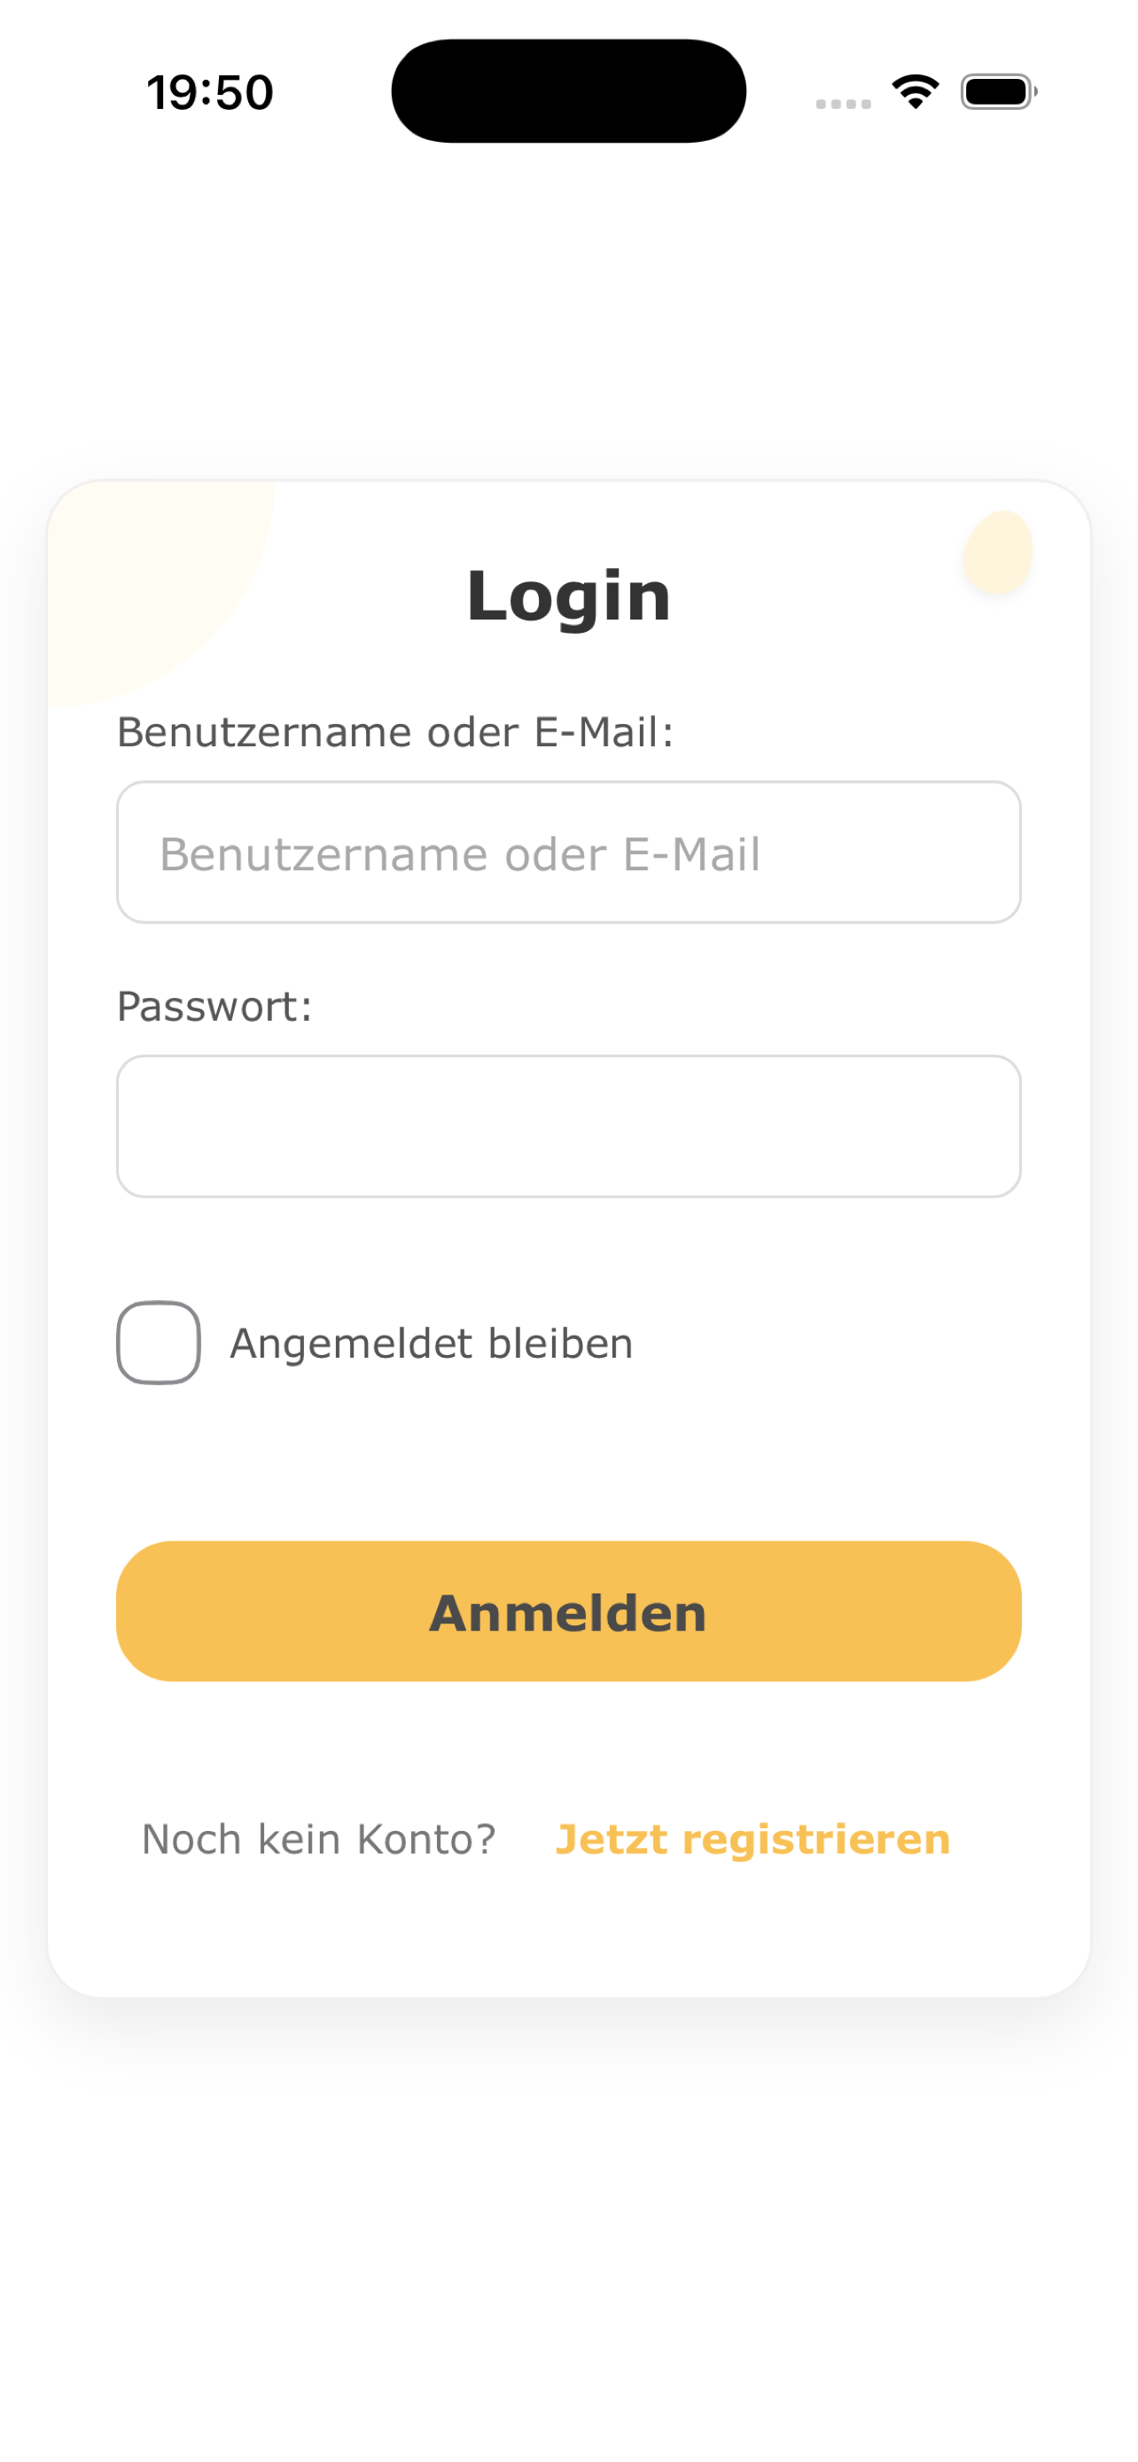Viewport: 1138px width, 2462px height.
Task: Click the 'Passwort:' label
Action: (x=215, y=1007)
